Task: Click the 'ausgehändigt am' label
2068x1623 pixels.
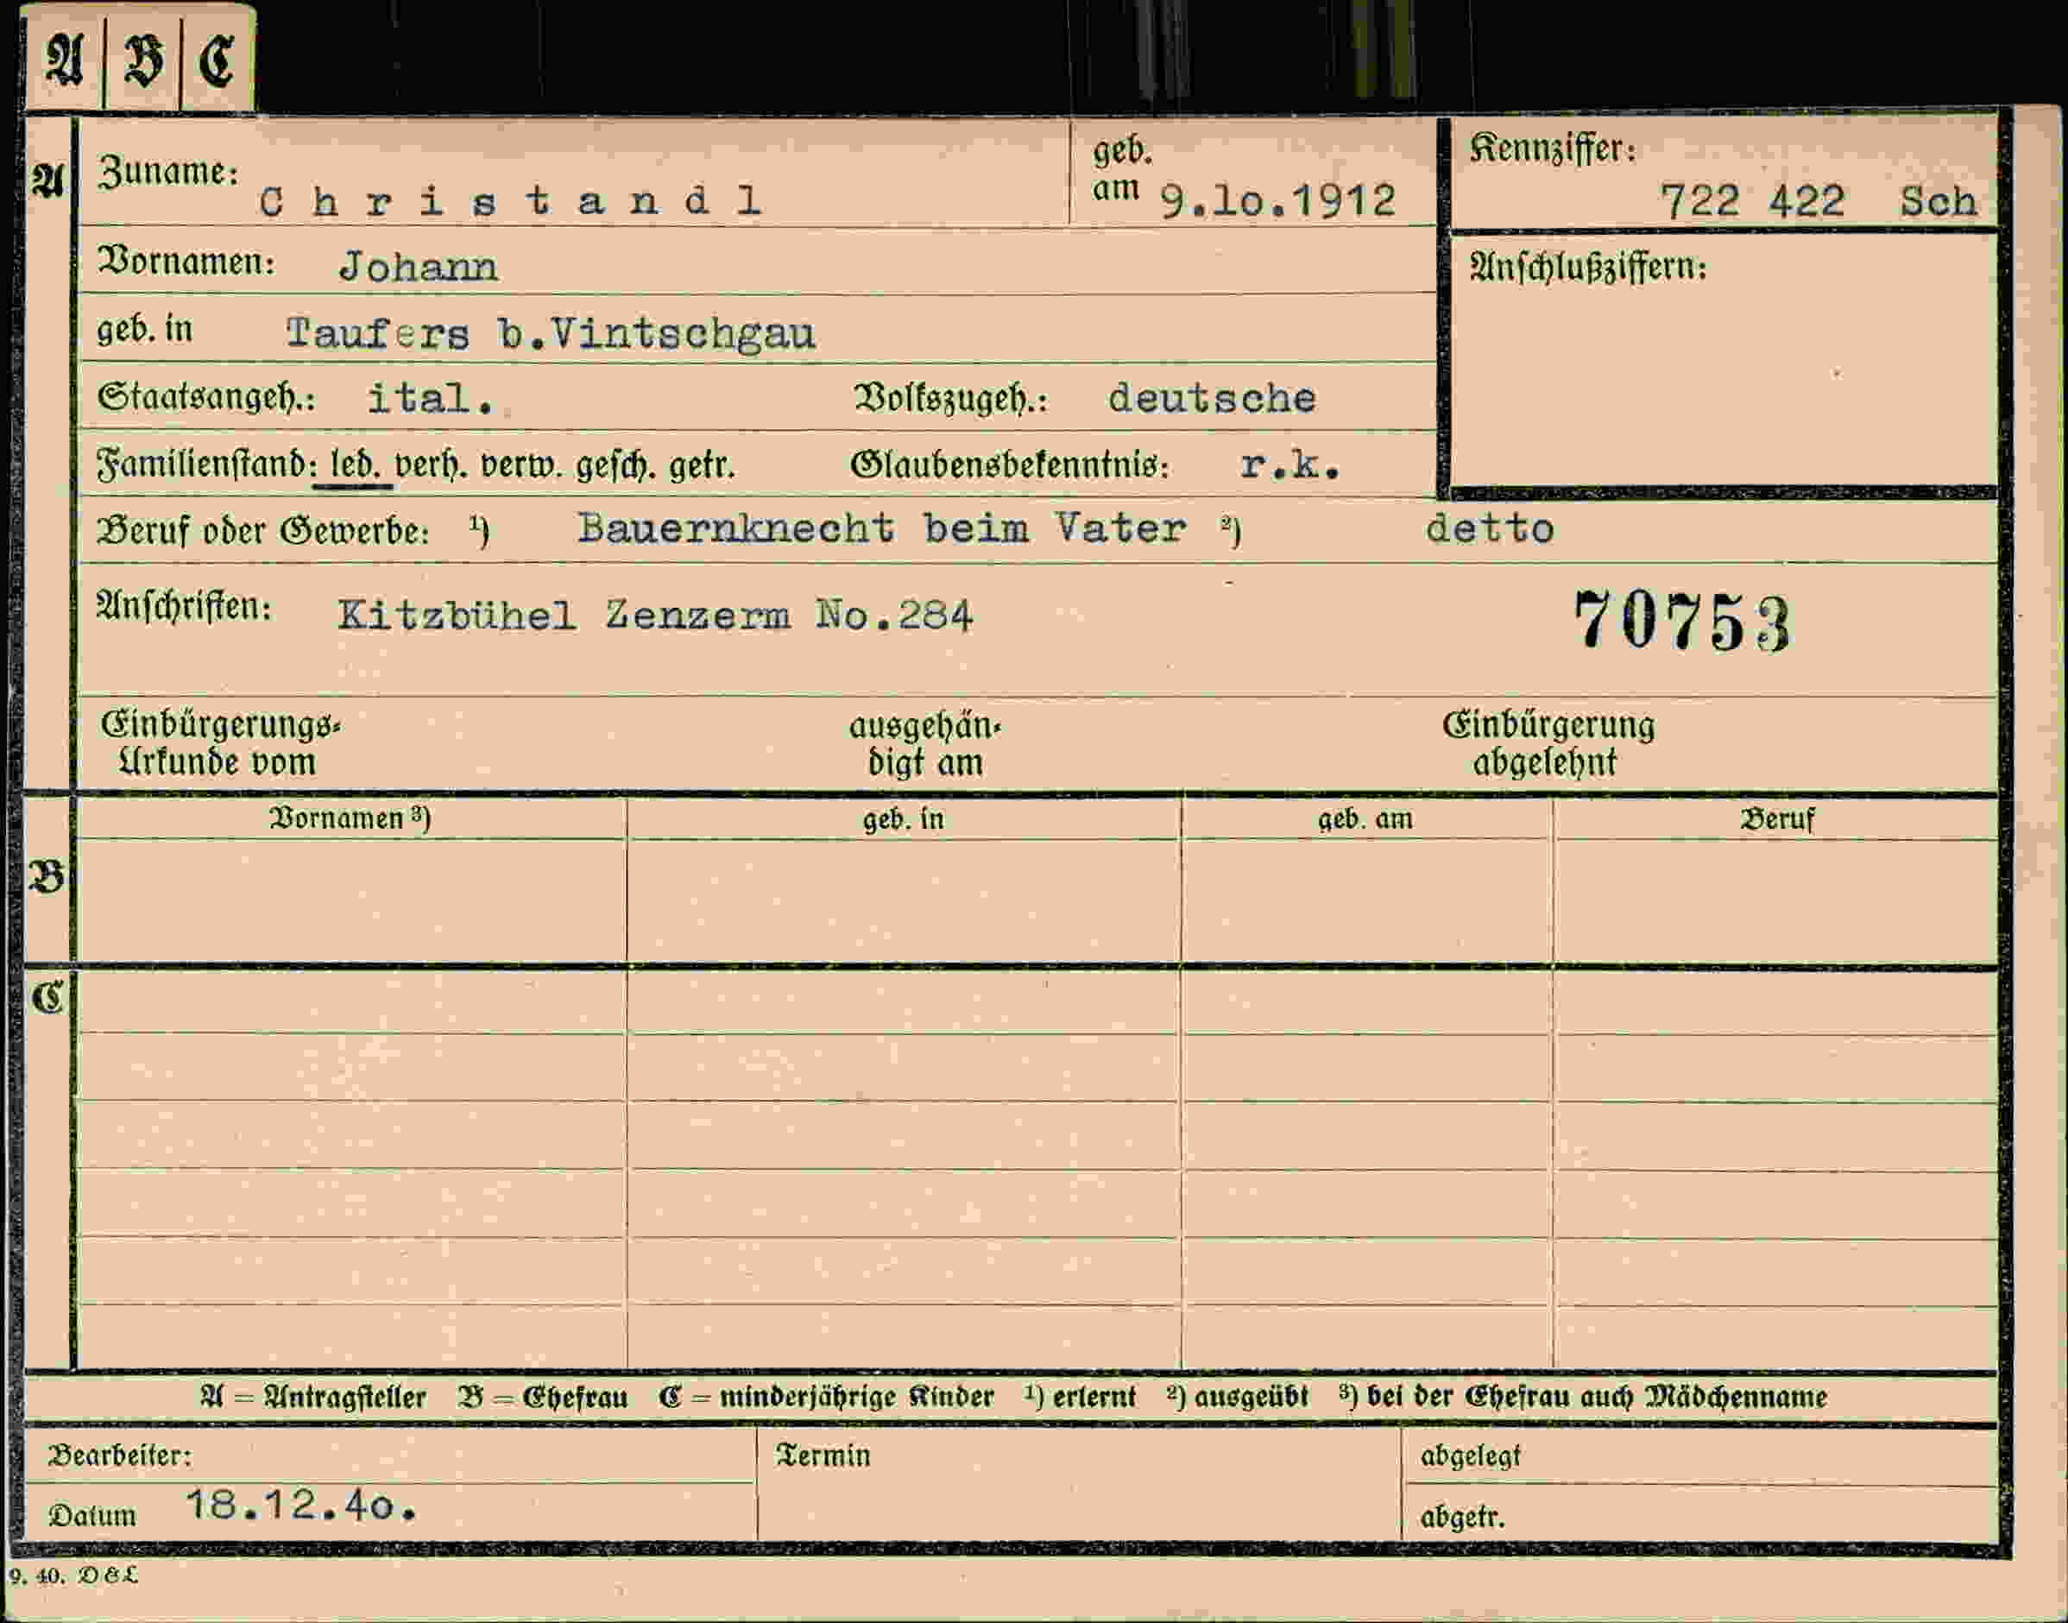Action: (x=925, y=744)
